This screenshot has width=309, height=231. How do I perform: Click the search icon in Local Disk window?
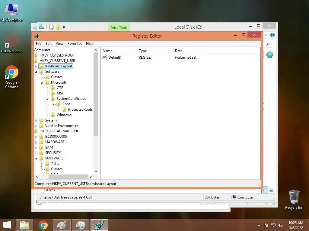(x=268, y=44)
